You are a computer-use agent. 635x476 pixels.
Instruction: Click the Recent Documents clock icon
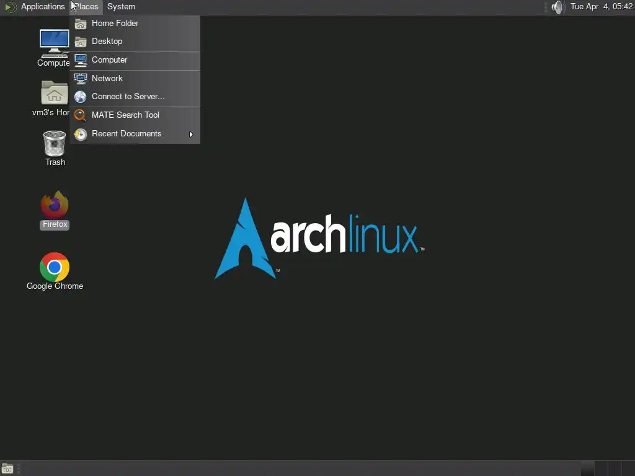(81, 134)
